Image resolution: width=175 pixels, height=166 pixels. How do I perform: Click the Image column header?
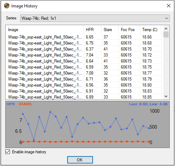pyautogui.click(x=45, y=30)
